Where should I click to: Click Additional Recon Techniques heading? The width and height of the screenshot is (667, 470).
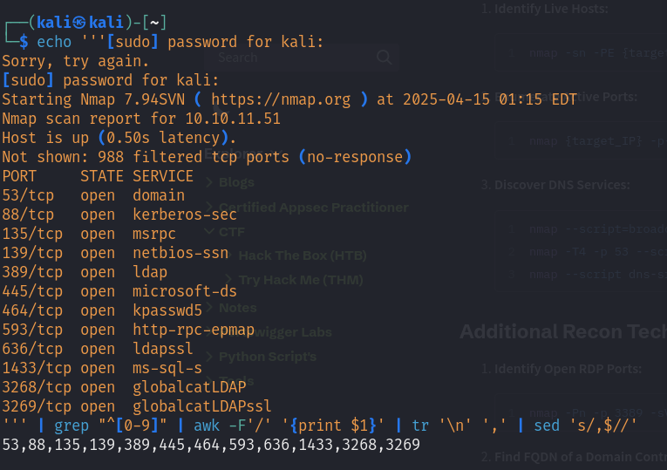563,331
